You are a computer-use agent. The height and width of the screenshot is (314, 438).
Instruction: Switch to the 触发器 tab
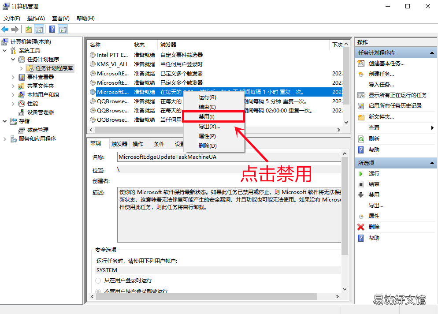(119, 144)
